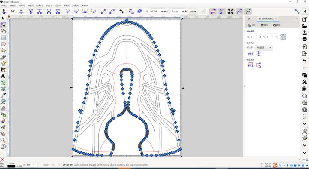
Task: Open the File menu
Action: pos(4,6)
